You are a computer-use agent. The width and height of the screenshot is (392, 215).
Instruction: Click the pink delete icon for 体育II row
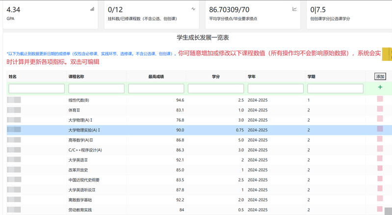pyautogui.click(x=380, y=109)
